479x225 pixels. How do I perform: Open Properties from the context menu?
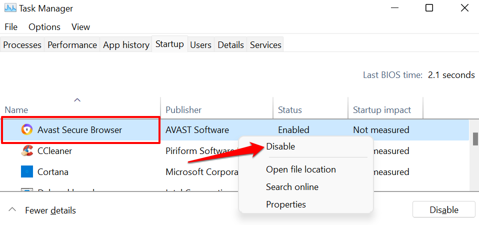coord(286,204)
